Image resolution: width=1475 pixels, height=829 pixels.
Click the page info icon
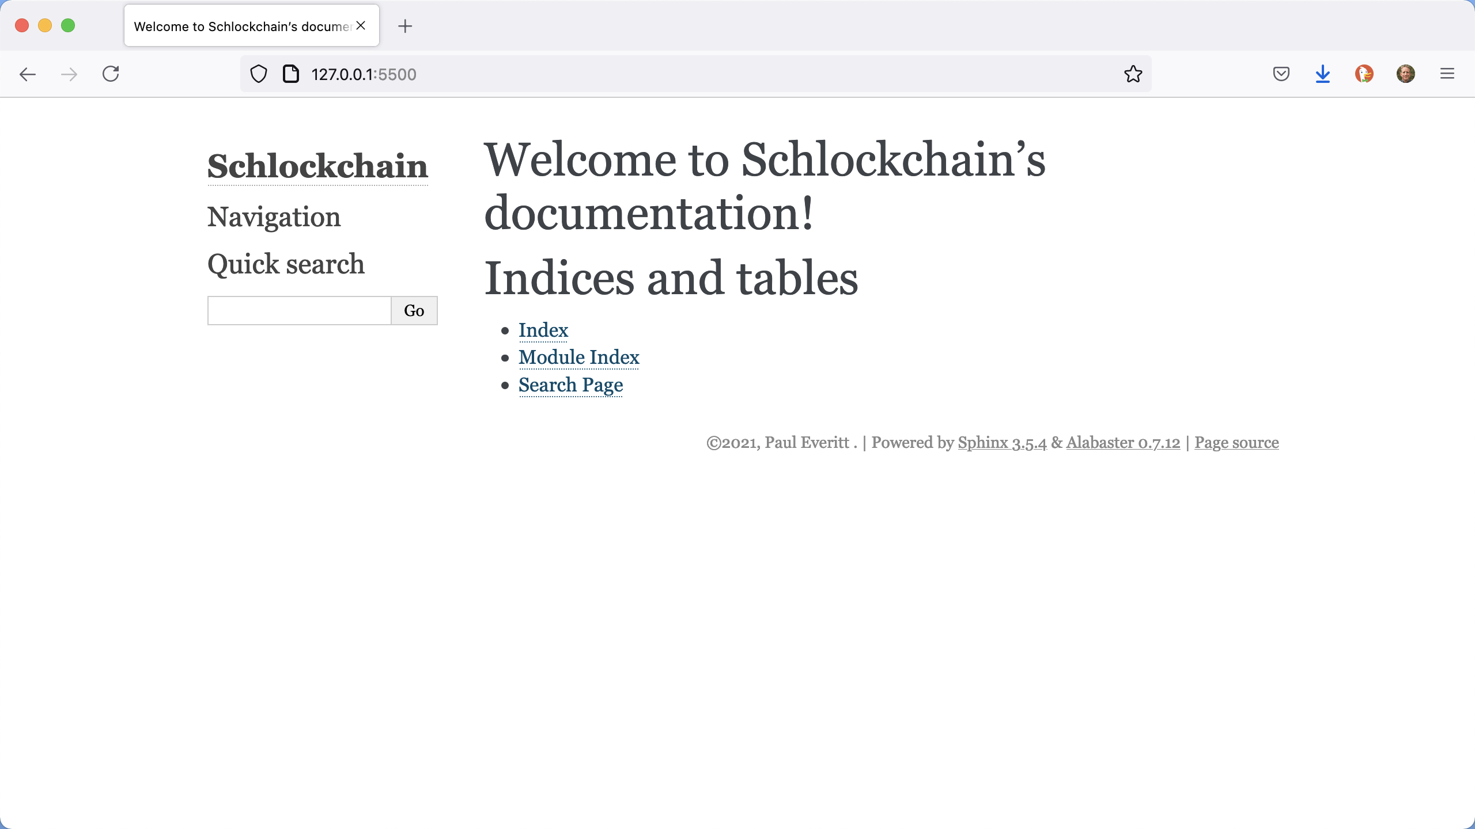click(x=291, y=74)
